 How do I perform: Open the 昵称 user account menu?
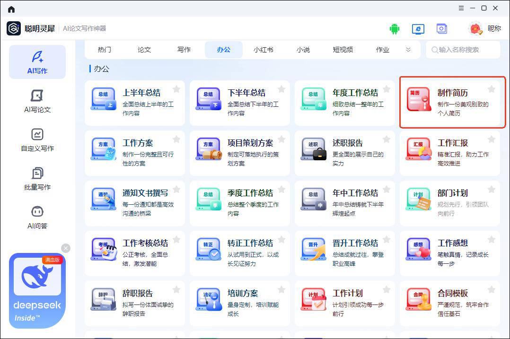(x=484, y=29)
